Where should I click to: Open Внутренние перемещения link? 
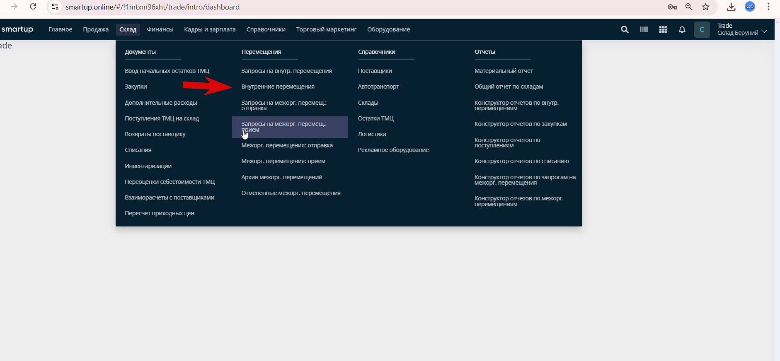[278, 87]
